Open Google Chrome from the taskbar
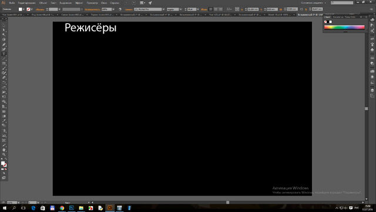 pyautogui.click(x=62, y=208)
